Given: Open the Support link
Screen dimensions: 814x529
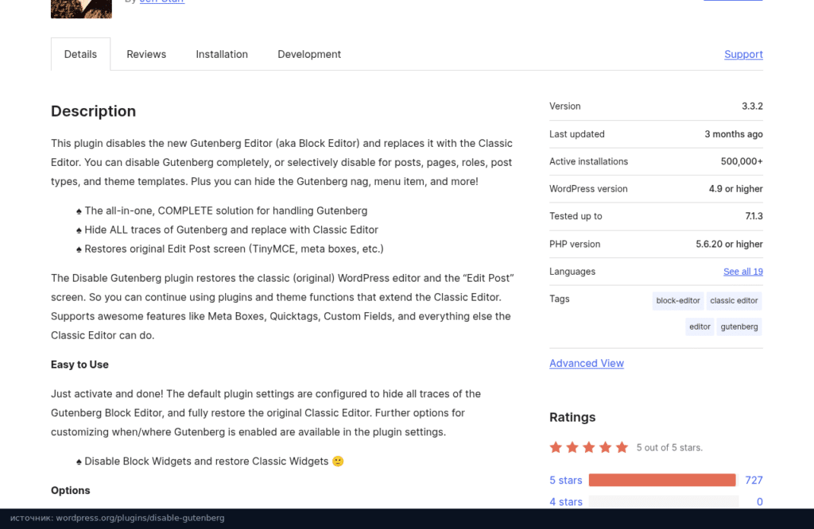Looking at the screenshot, I should 743,54.
